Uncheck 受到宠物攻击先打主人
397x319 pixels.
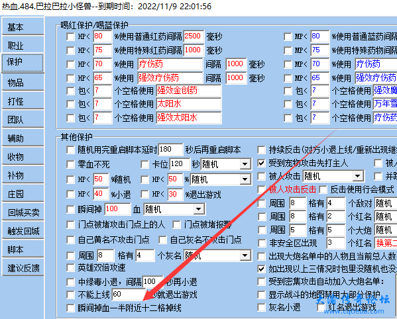point(261,163)
